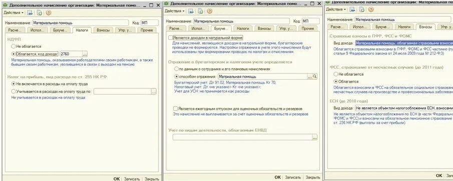The image size is (453, 181).
Task: Select 'Не облагается' under НДФЛ in left window
Action: pyautogui.click(x=14, y=46)
